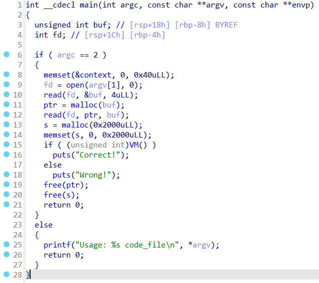Click envp parameter in the signature
This screenshot has width=319, height=283.
[300, 5]
